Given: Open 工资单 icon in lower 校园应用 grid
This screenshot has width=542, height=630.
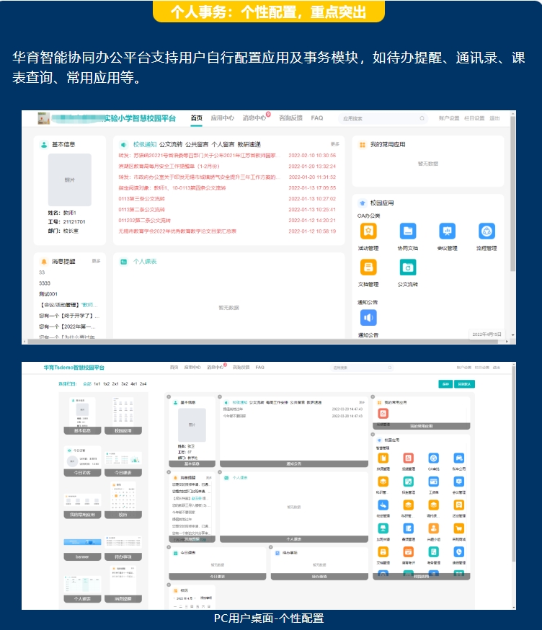Looking at the screenshot, I should coord(433,482).
